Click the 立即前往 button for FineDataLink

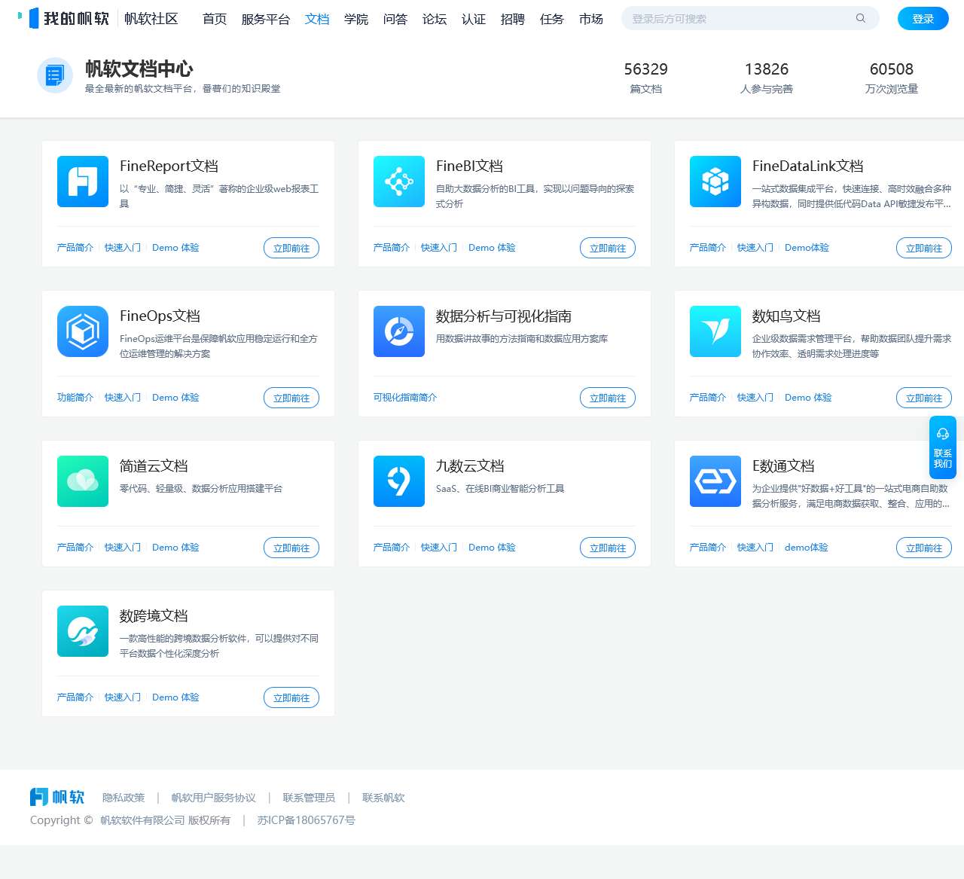click(924, 248)
